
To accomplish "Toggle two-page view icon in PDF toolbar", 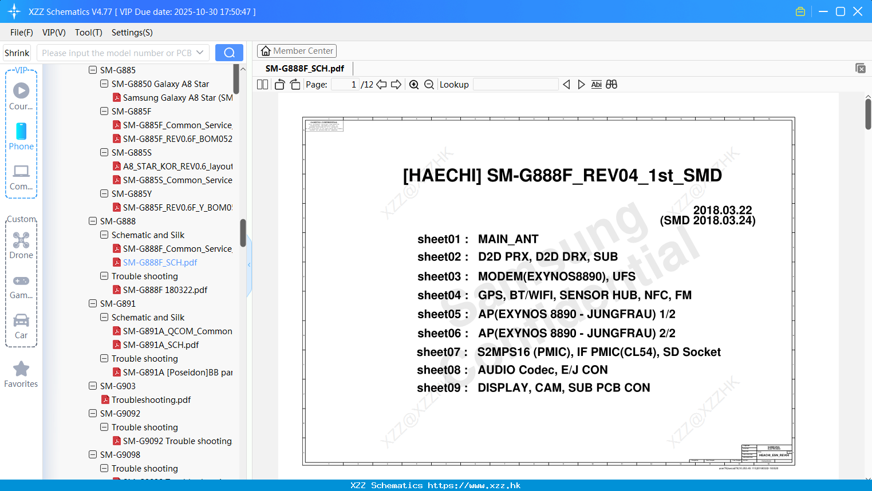I will [263, 85].
